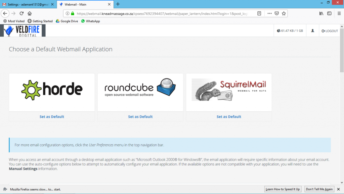Click the Veldfire Digital logo
Viewport: 344px width, 194px height.
(23, 31)
